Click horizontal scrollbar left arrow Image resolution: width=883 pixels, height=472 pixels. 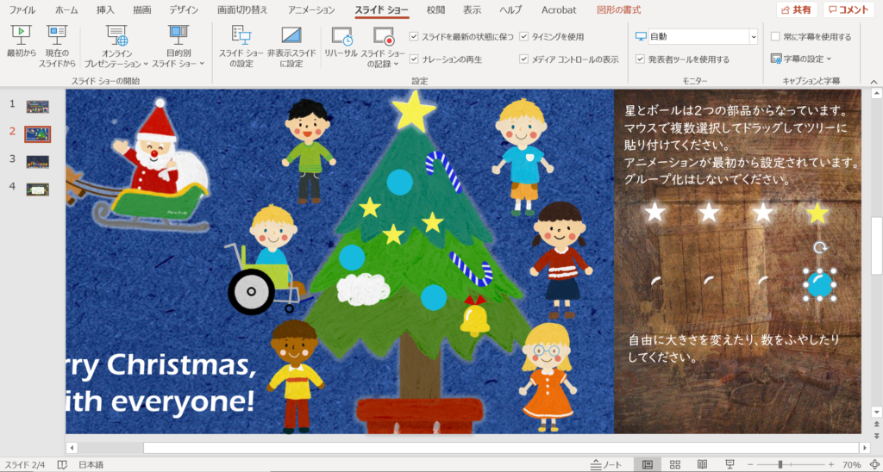click(72, 448)
